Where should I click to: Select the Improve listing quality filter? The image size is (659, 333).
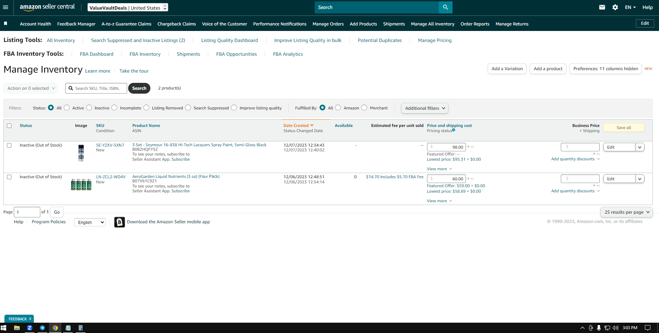234,108
